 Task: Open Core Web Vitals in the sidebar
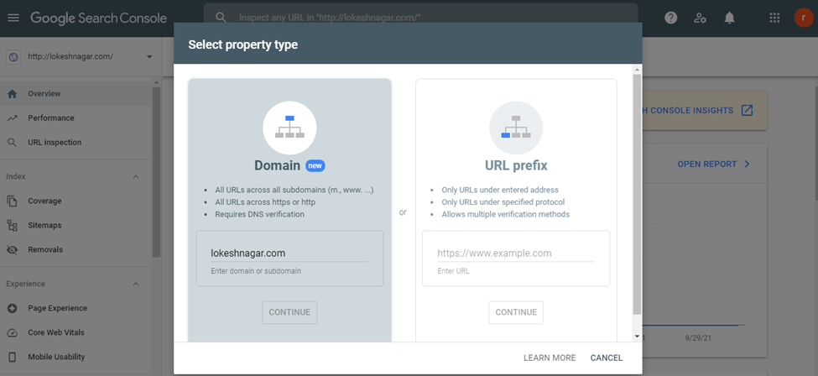pyautogui.click(x=76, y=332)
